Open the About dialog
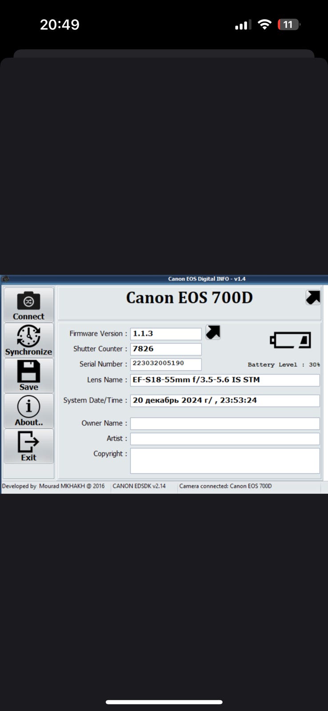Viewport: 328px width, 711px height. pyautogui.click(x=29, y=411)
